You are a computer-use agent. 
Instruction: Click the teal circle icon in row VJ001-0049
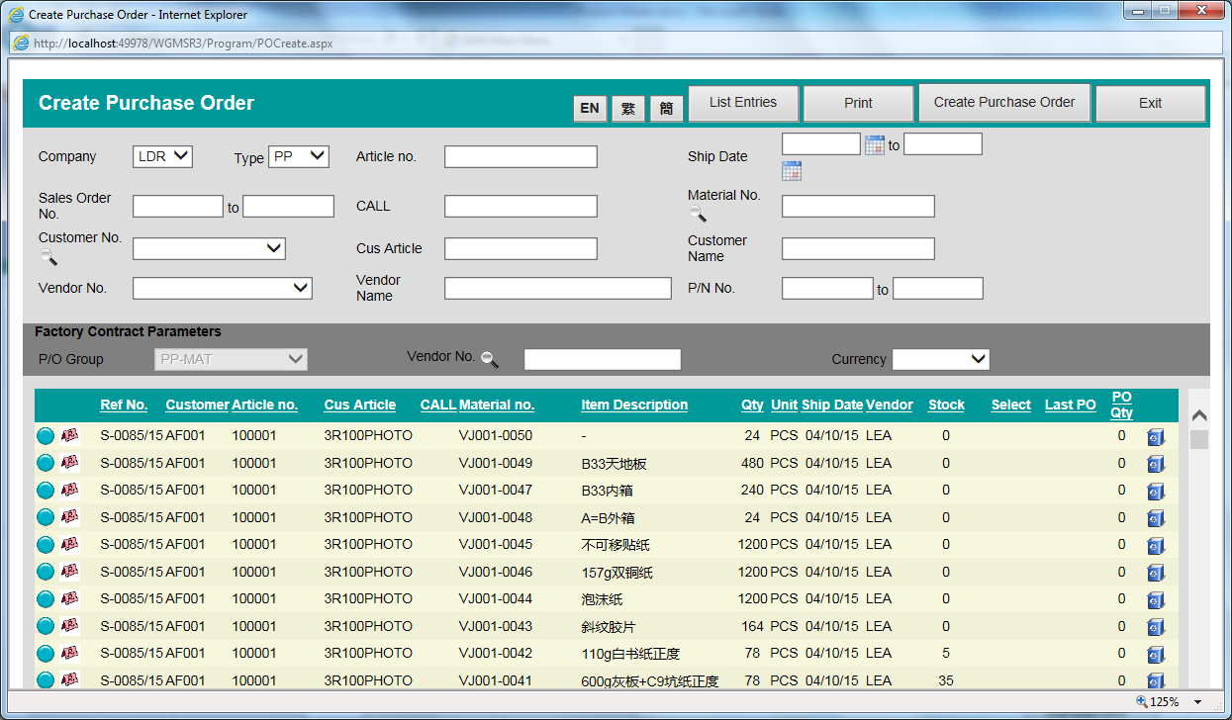[46, 463]
